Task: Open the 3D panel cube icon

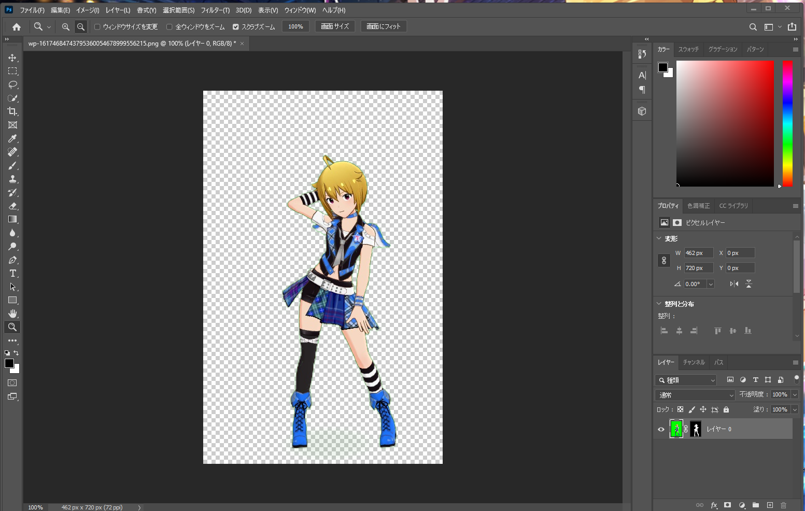Action: [642, 111]
